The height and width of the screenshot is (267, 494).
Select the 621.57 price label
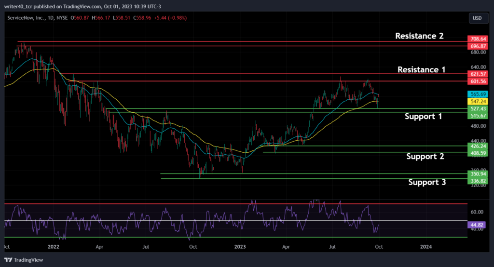(478, 74)
